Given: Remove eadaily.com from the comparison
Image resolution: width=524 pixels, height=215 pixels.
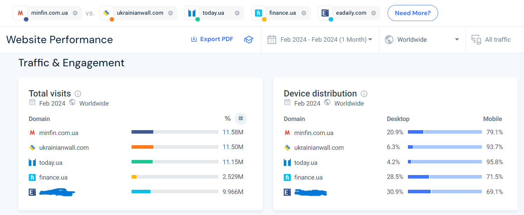Looking at the screenshot, I should 373,13.
